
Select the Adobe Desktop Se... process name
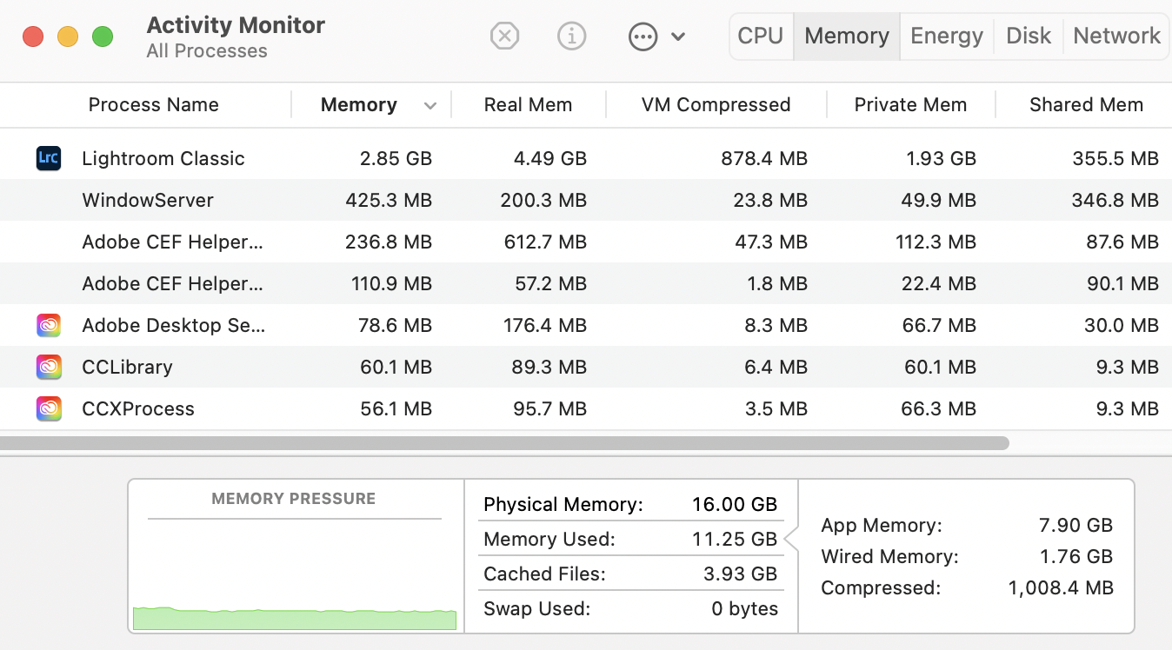coord(174,325)
